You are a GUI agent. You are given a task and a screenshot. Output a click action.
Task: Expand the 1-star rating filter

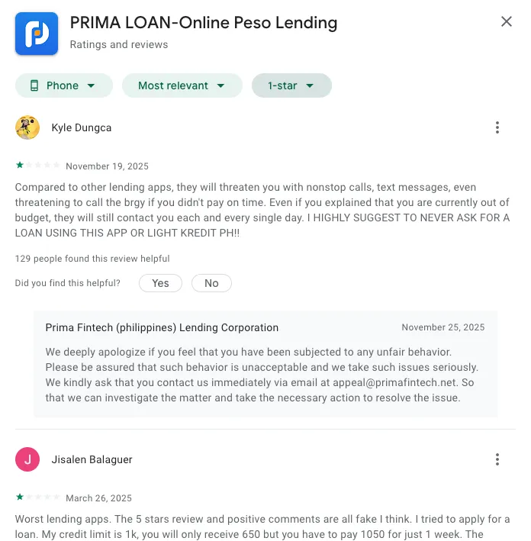pyautogui.click(x=291, y=85)
